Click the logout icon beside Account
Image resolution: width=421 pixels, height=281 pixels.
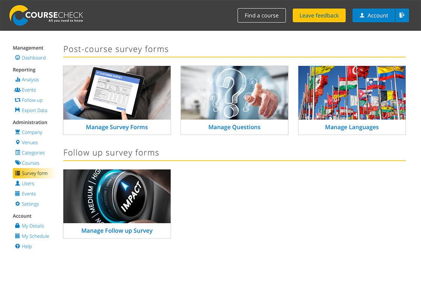402,15
